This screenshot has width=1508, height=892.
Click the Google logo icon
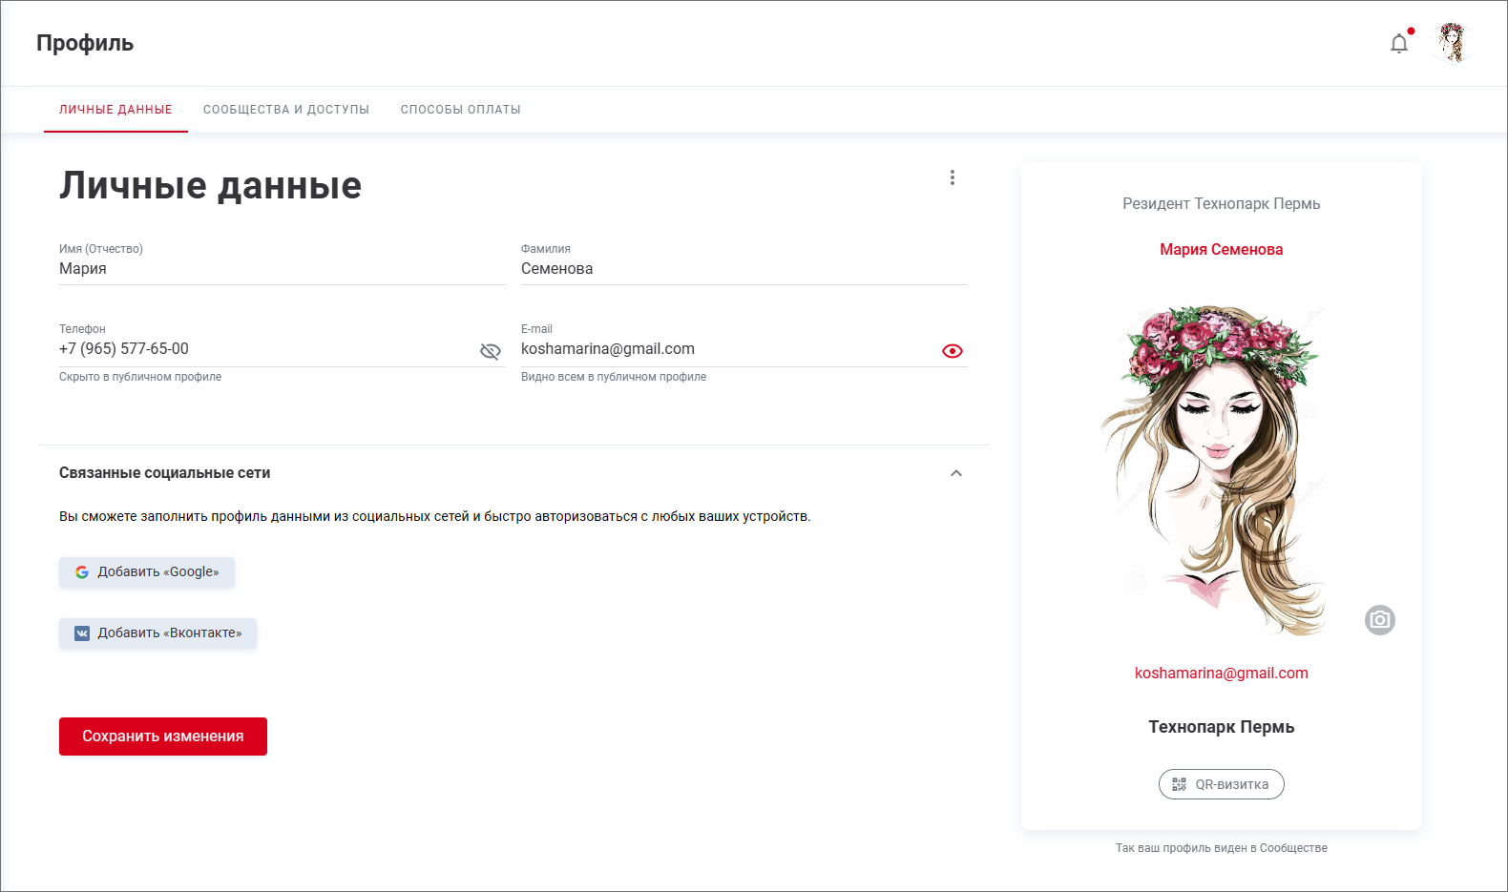(x=82, y=572)
